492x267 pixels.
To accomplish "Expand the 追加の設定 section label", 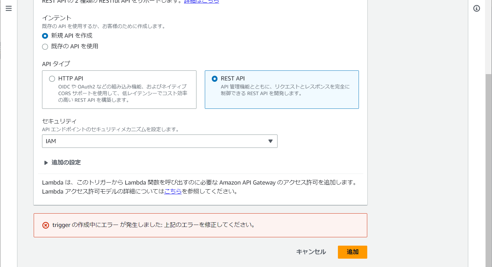I will (x=66, y=163).
